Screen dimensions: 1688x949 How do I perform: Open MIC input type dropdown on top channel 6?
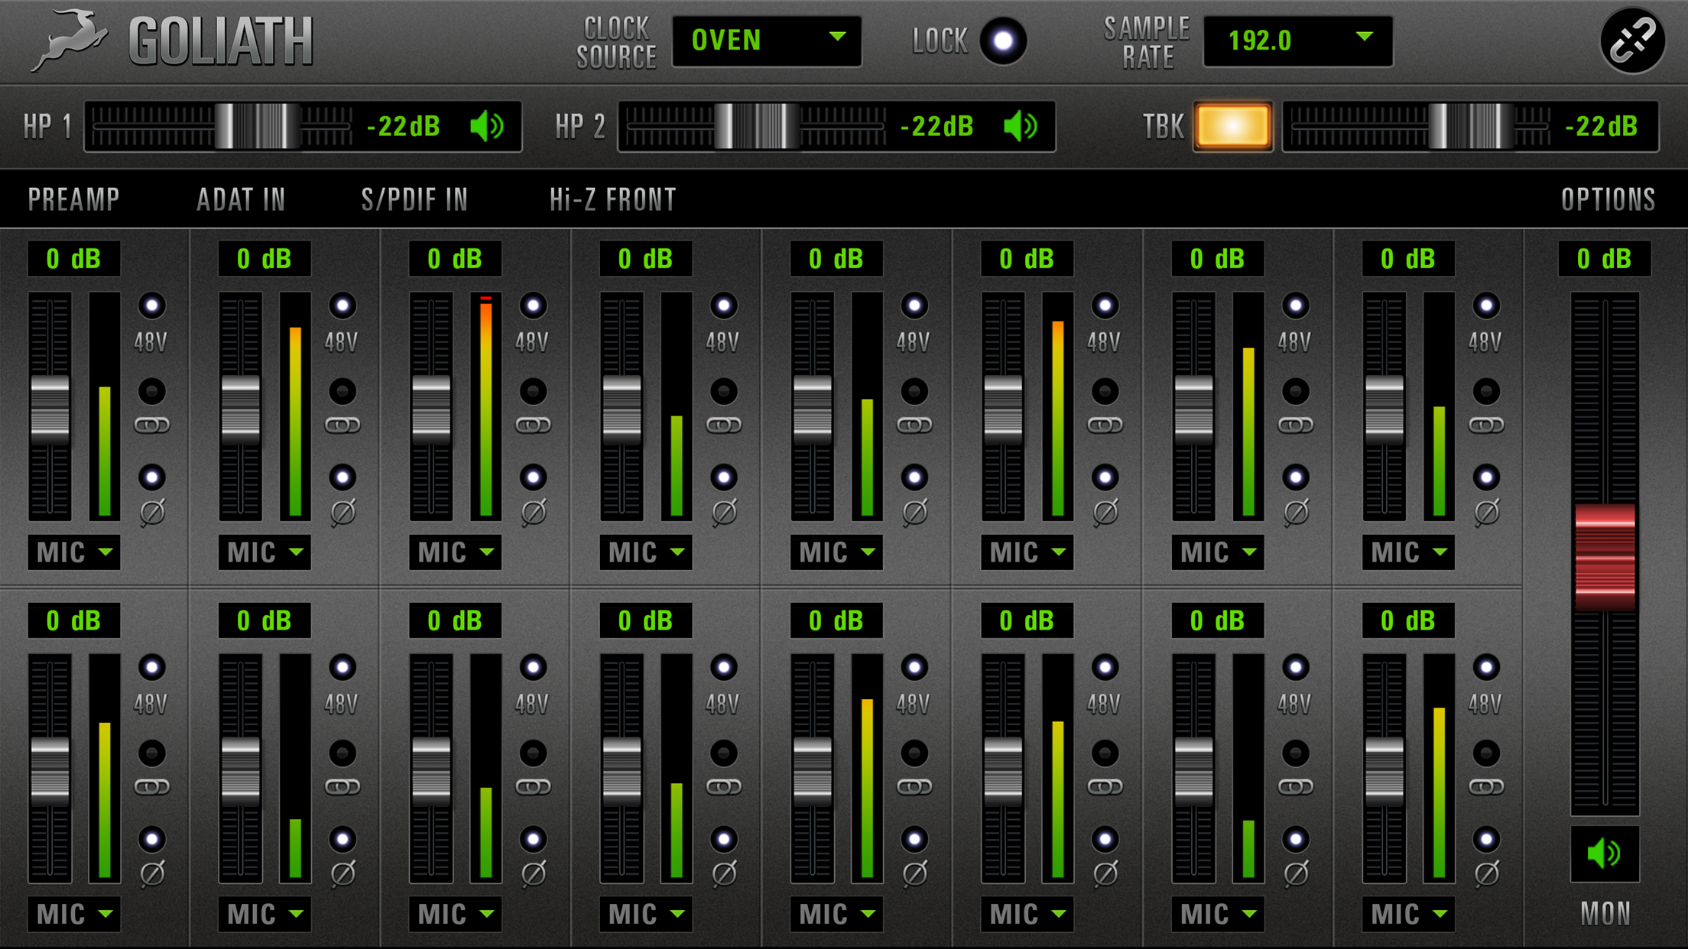coord(1027,552)
